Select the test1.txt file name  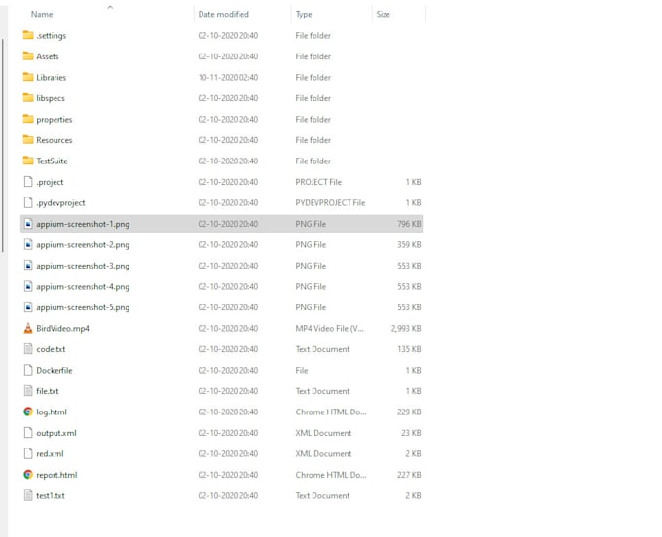(x=51, y=496)
